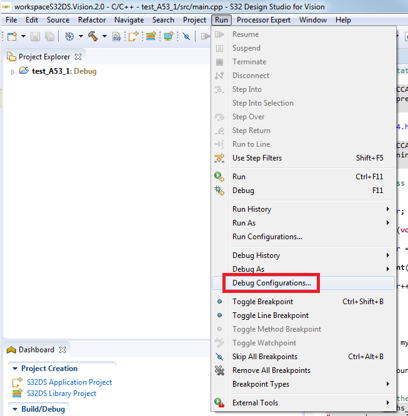The height and width of the screenshot is (416, 408).
Task: Expand the Debug History submenu
Action: click(x=303, y=255)
